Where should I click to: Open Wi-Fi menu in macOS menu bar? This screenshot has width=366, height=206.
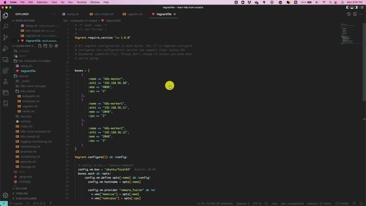(x=324, y=2)
